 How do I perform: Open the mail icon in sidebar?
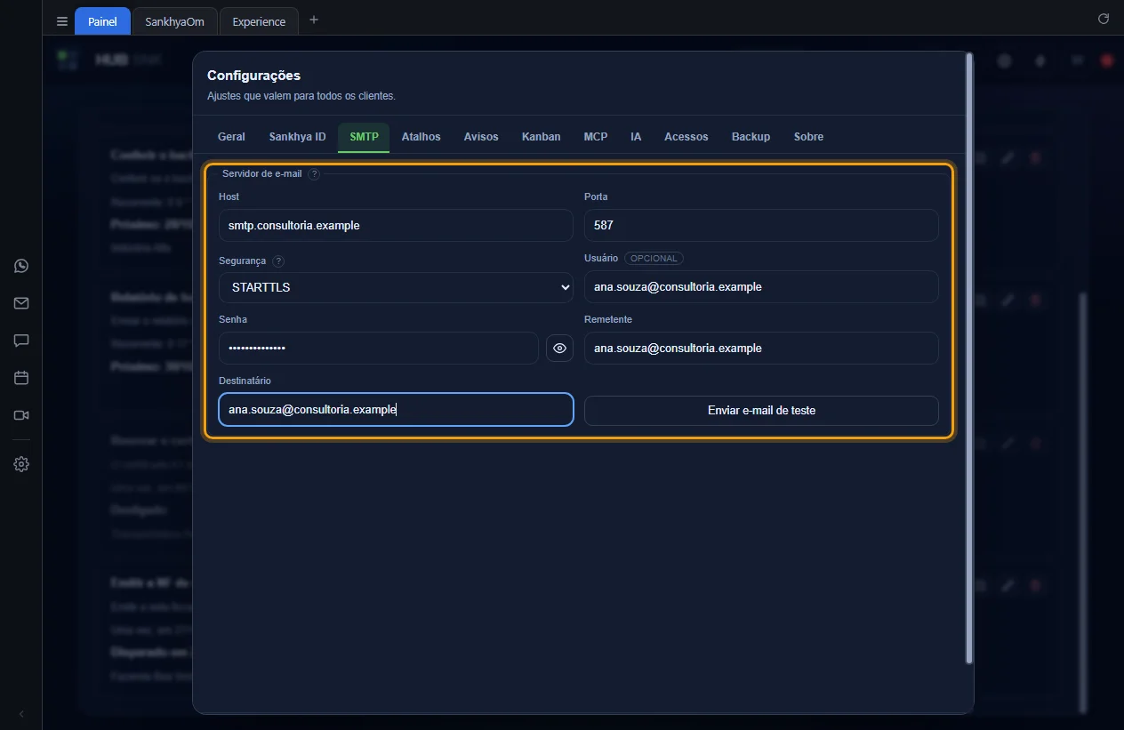pos(21,303)
